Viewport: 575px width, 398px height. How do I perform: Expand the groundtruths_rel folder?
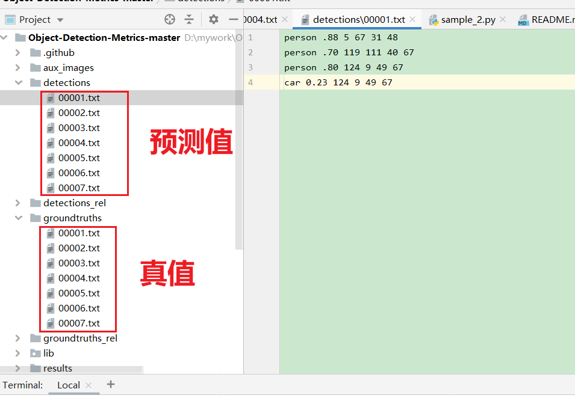coord(17,338)
